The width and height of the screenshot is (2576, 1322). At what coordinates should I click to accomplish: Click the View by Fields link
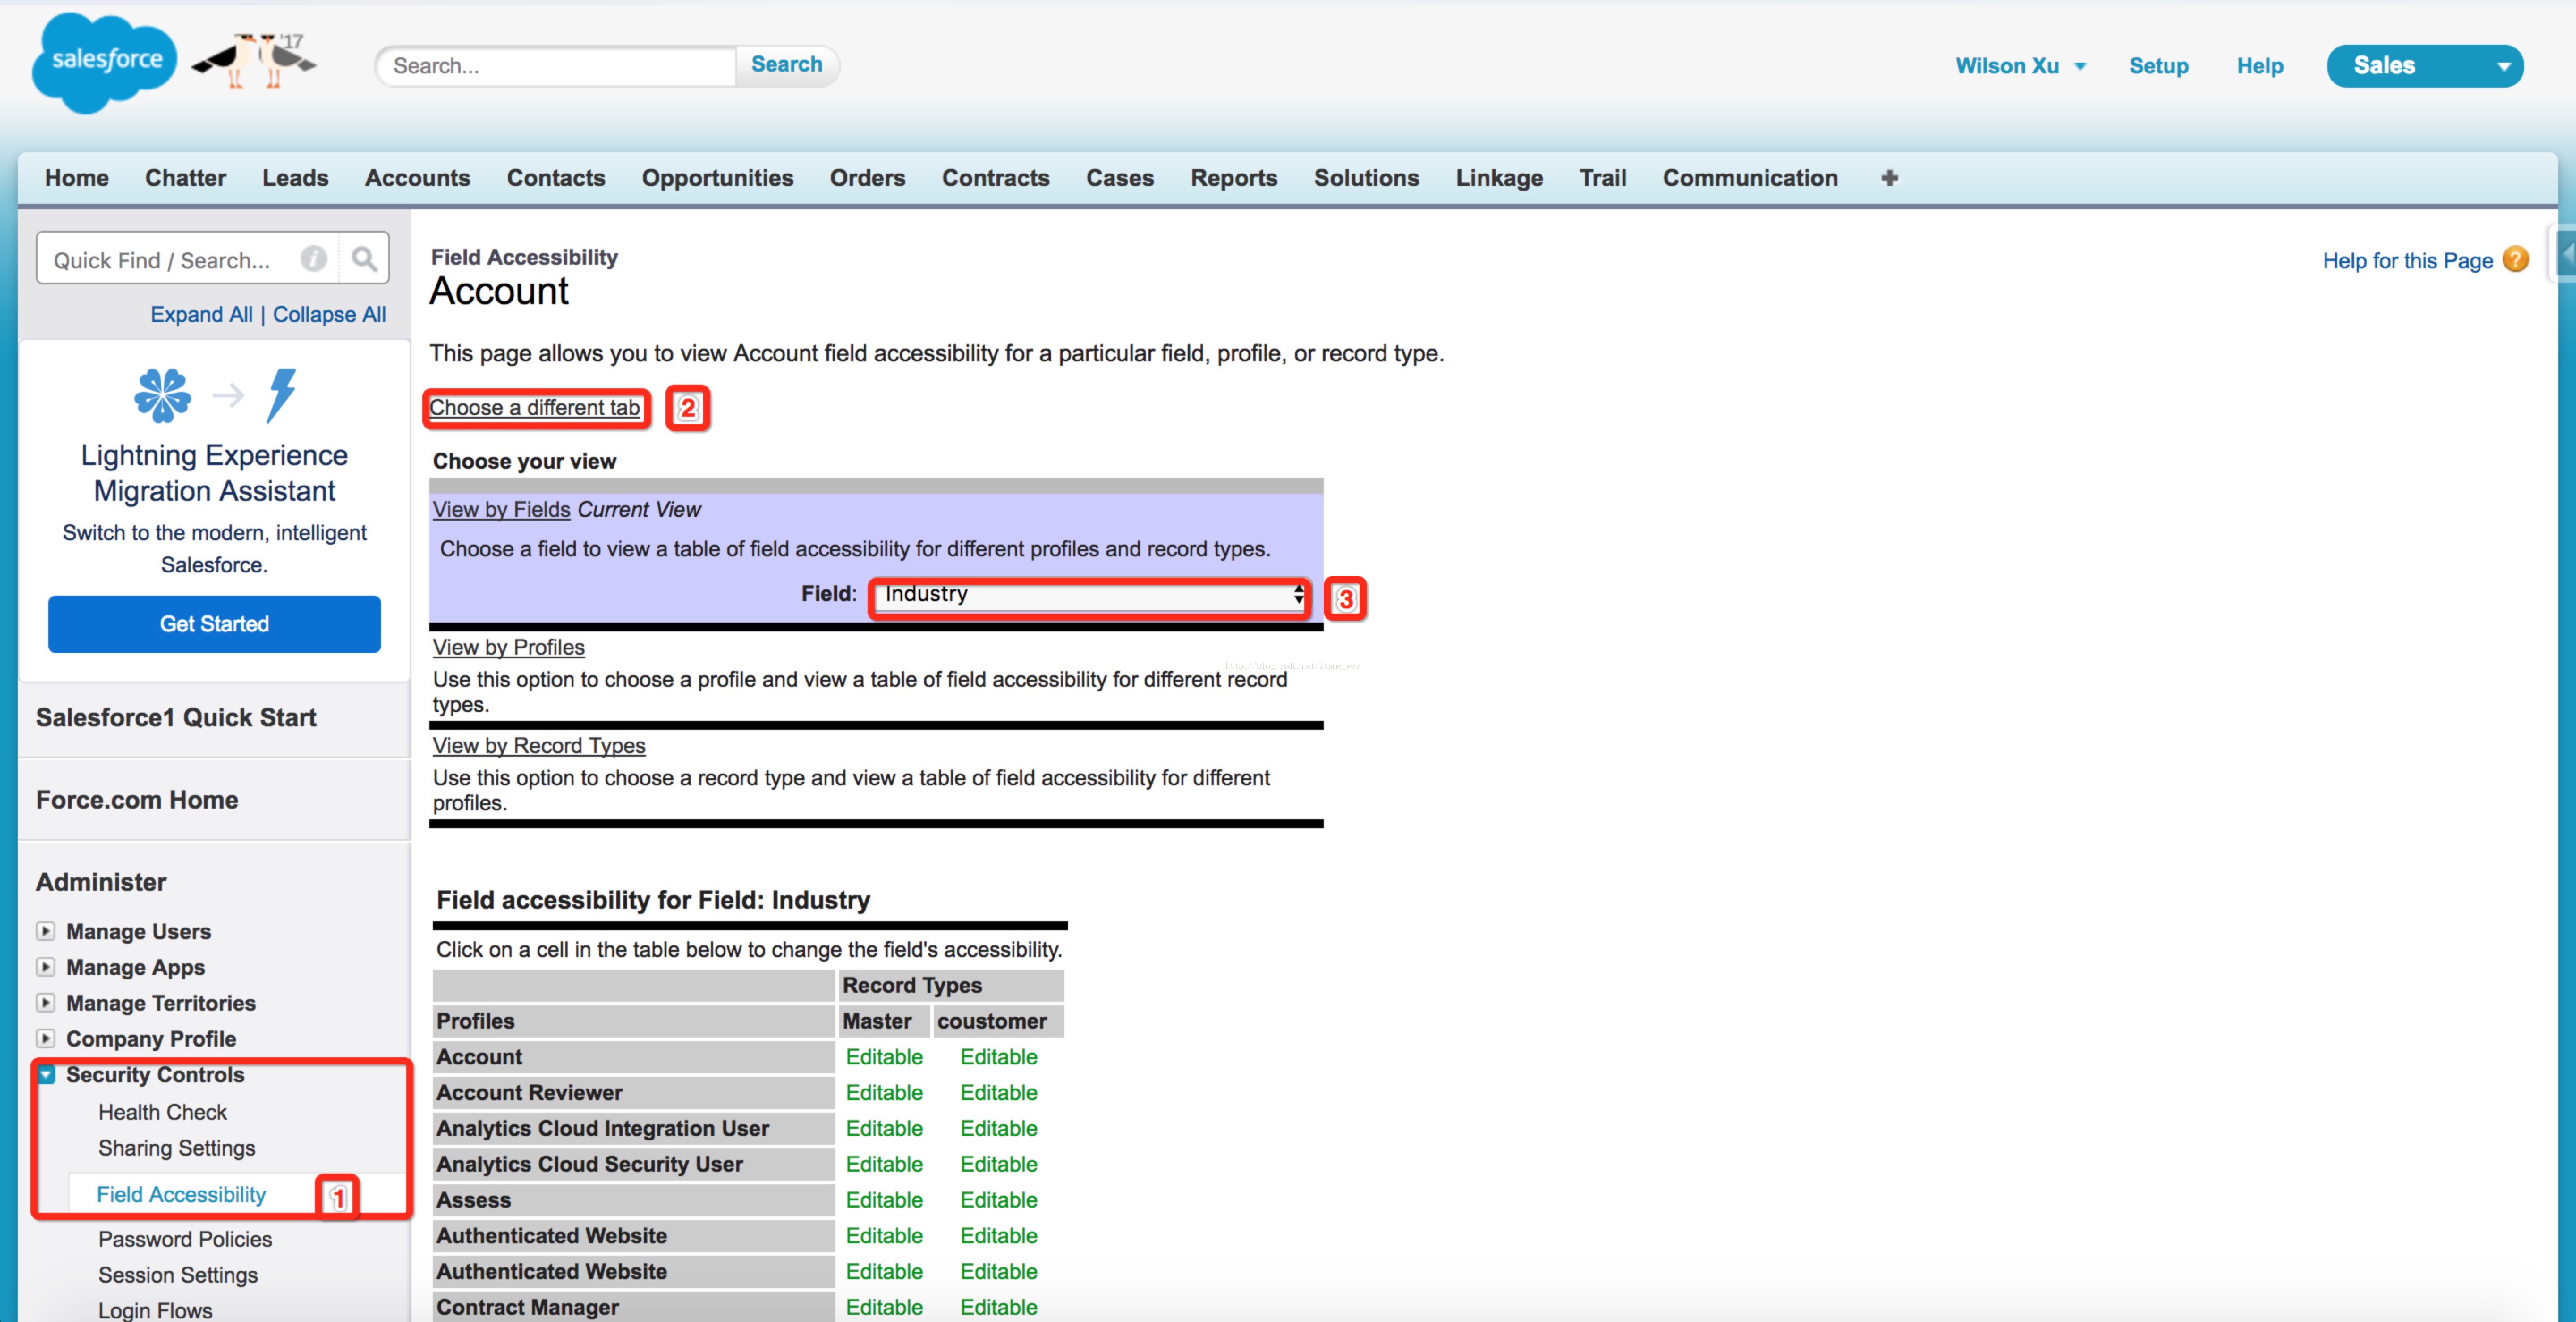click(x=501, y=510)
